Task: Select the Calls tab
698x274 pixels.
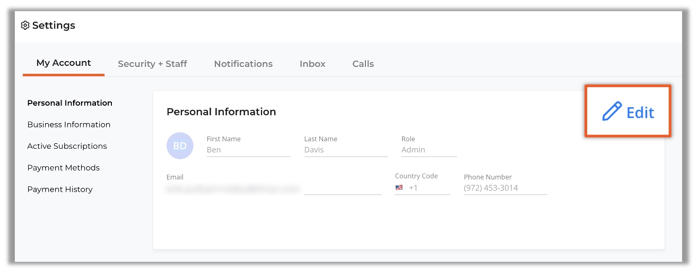Action: [363, 64]
